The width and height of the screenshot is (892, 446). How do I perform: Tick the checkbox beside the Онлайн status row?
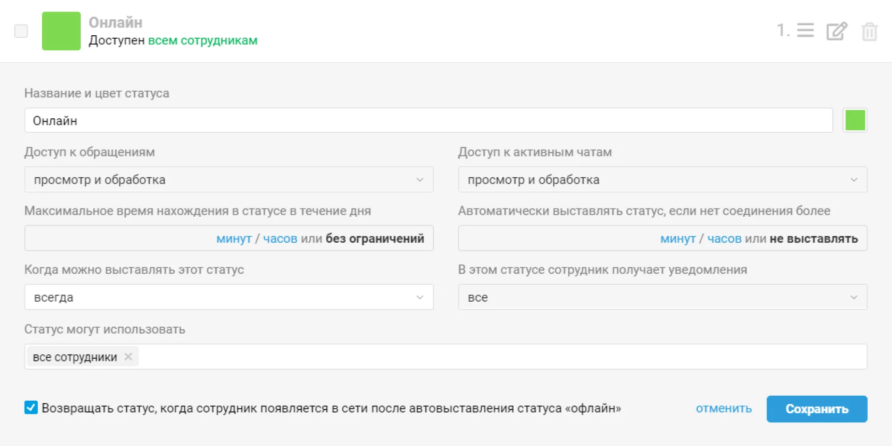tap(21, 31)
